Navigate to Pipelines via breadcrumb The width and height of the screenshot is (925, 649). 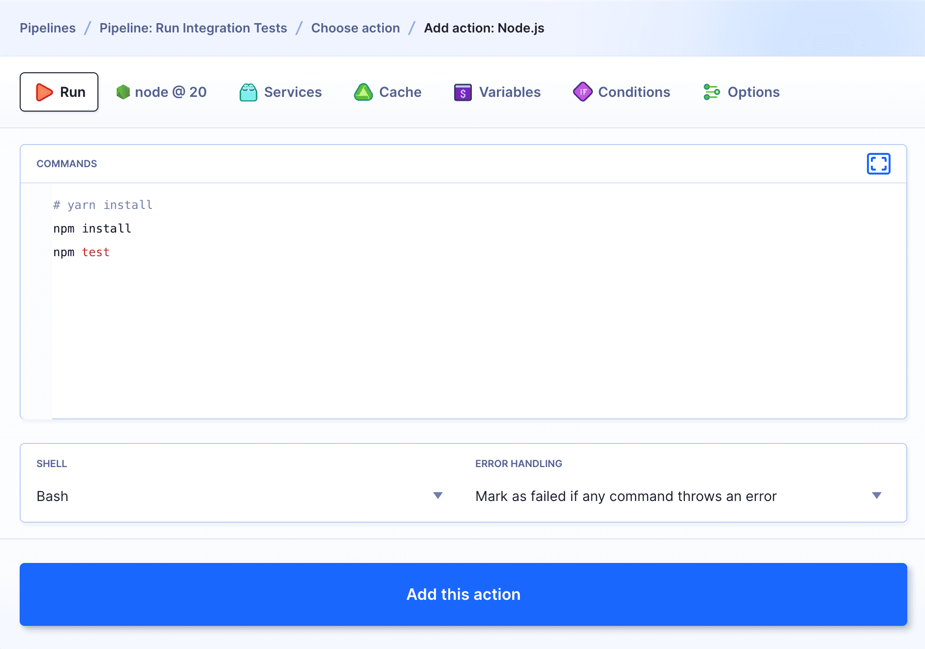click(x=48, y=28)
